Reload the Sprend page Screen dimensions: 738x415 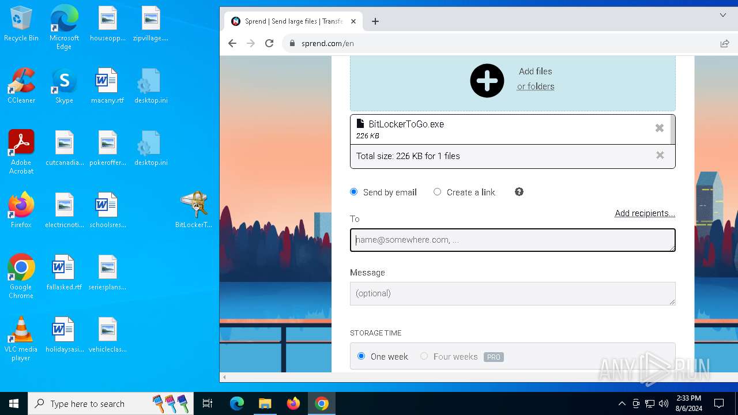coord(269,43)
